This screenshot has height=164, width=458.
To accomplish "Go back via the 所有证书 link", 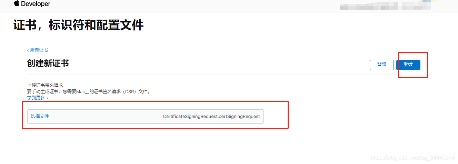I will tap(39, 50).
